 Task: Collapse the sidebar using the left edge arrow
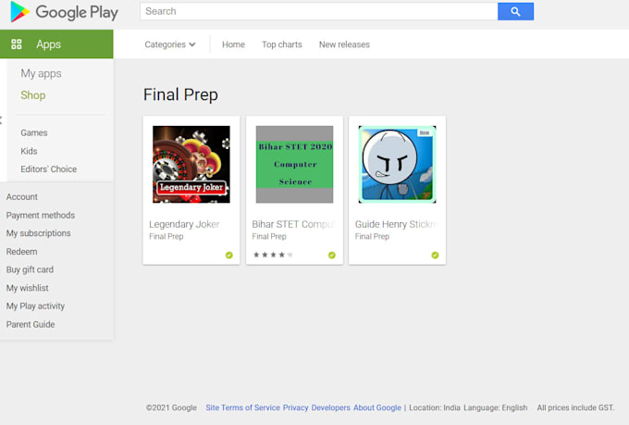pyautogui.click(x=1, y=120)
